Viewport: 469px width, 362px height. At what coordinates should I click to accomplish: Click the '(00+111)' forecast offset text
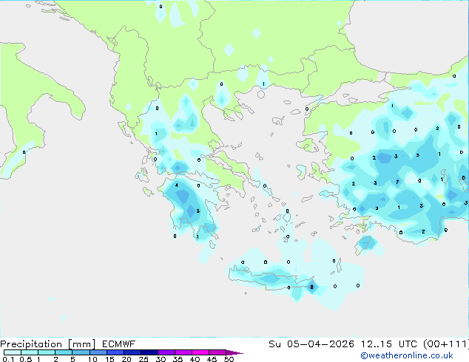[x=446, y=344]
